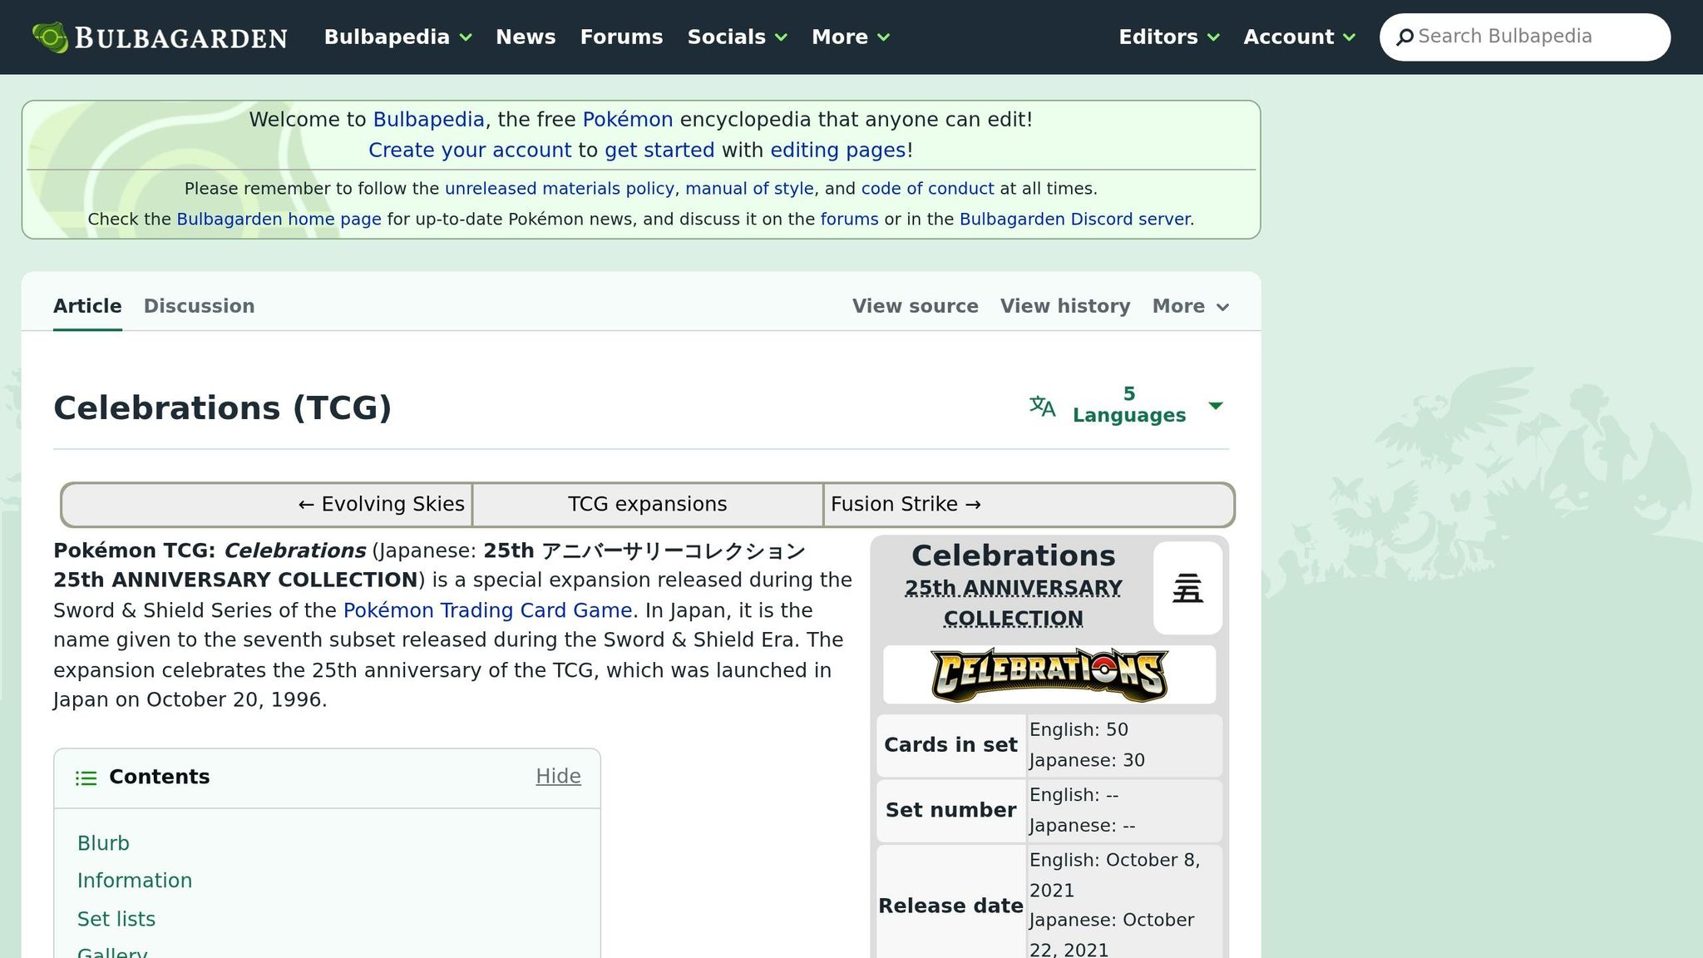The image size is (1703, 958).
Task: Click the Contents list icon
Action: tap(86, 778)
